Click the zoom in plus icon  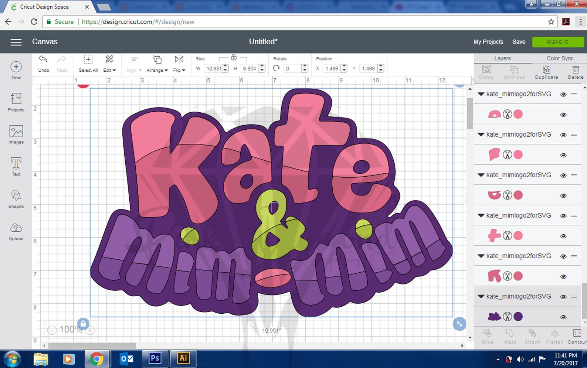pyautogui.click(x=90, y=330)
